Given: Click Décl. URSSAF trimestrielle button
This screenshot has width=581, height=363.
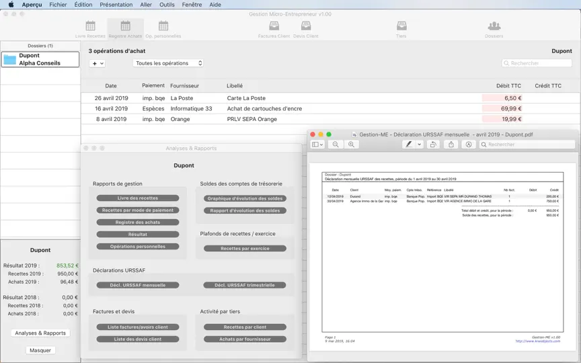Looking at the screenshot, I should [245, 285].
